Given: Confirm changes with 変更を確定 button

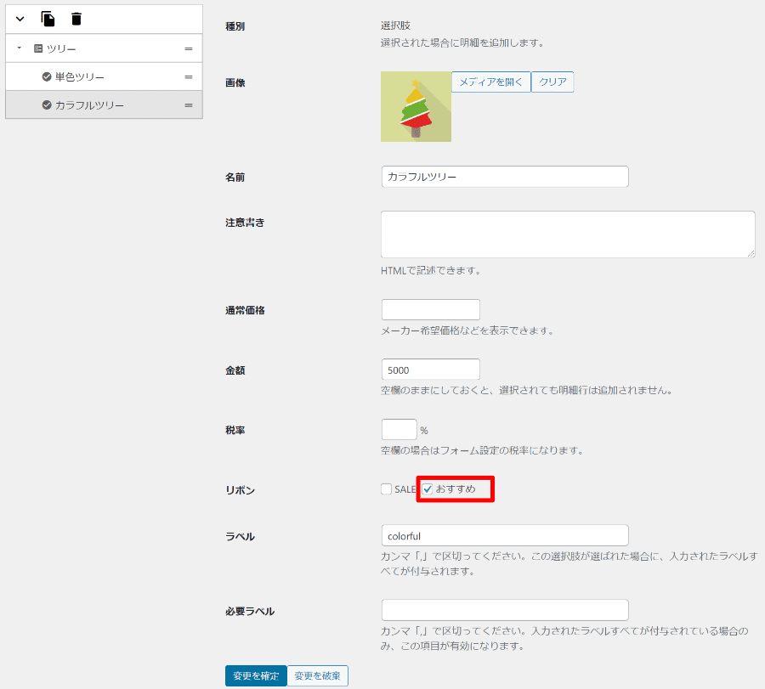Looking at the screenshot, I should point(256,676).
